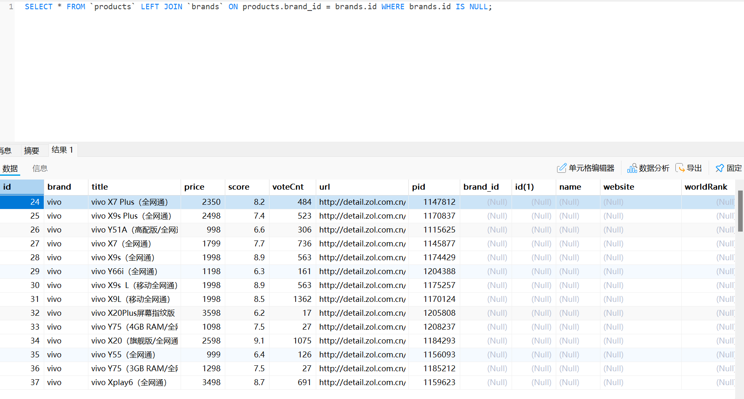Launch data analysis (数据分析) tool
Image resolution: width=744 pixels, height=399 pixels.
(x=648, y=168)
